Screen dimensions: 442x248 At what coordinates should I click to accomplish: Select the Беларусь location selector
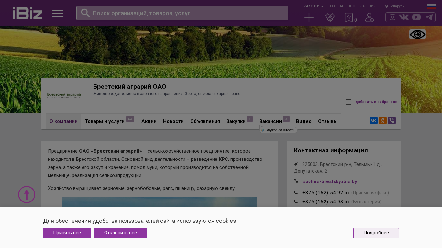(x=397, y=6)
